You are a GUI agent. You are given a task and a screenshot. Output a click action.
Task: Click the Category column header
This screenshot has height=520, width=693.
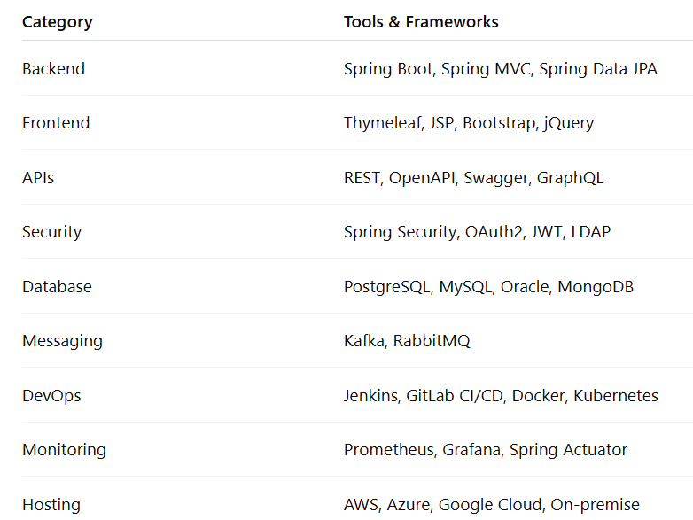pyautogui.click(x=57, y=22)
